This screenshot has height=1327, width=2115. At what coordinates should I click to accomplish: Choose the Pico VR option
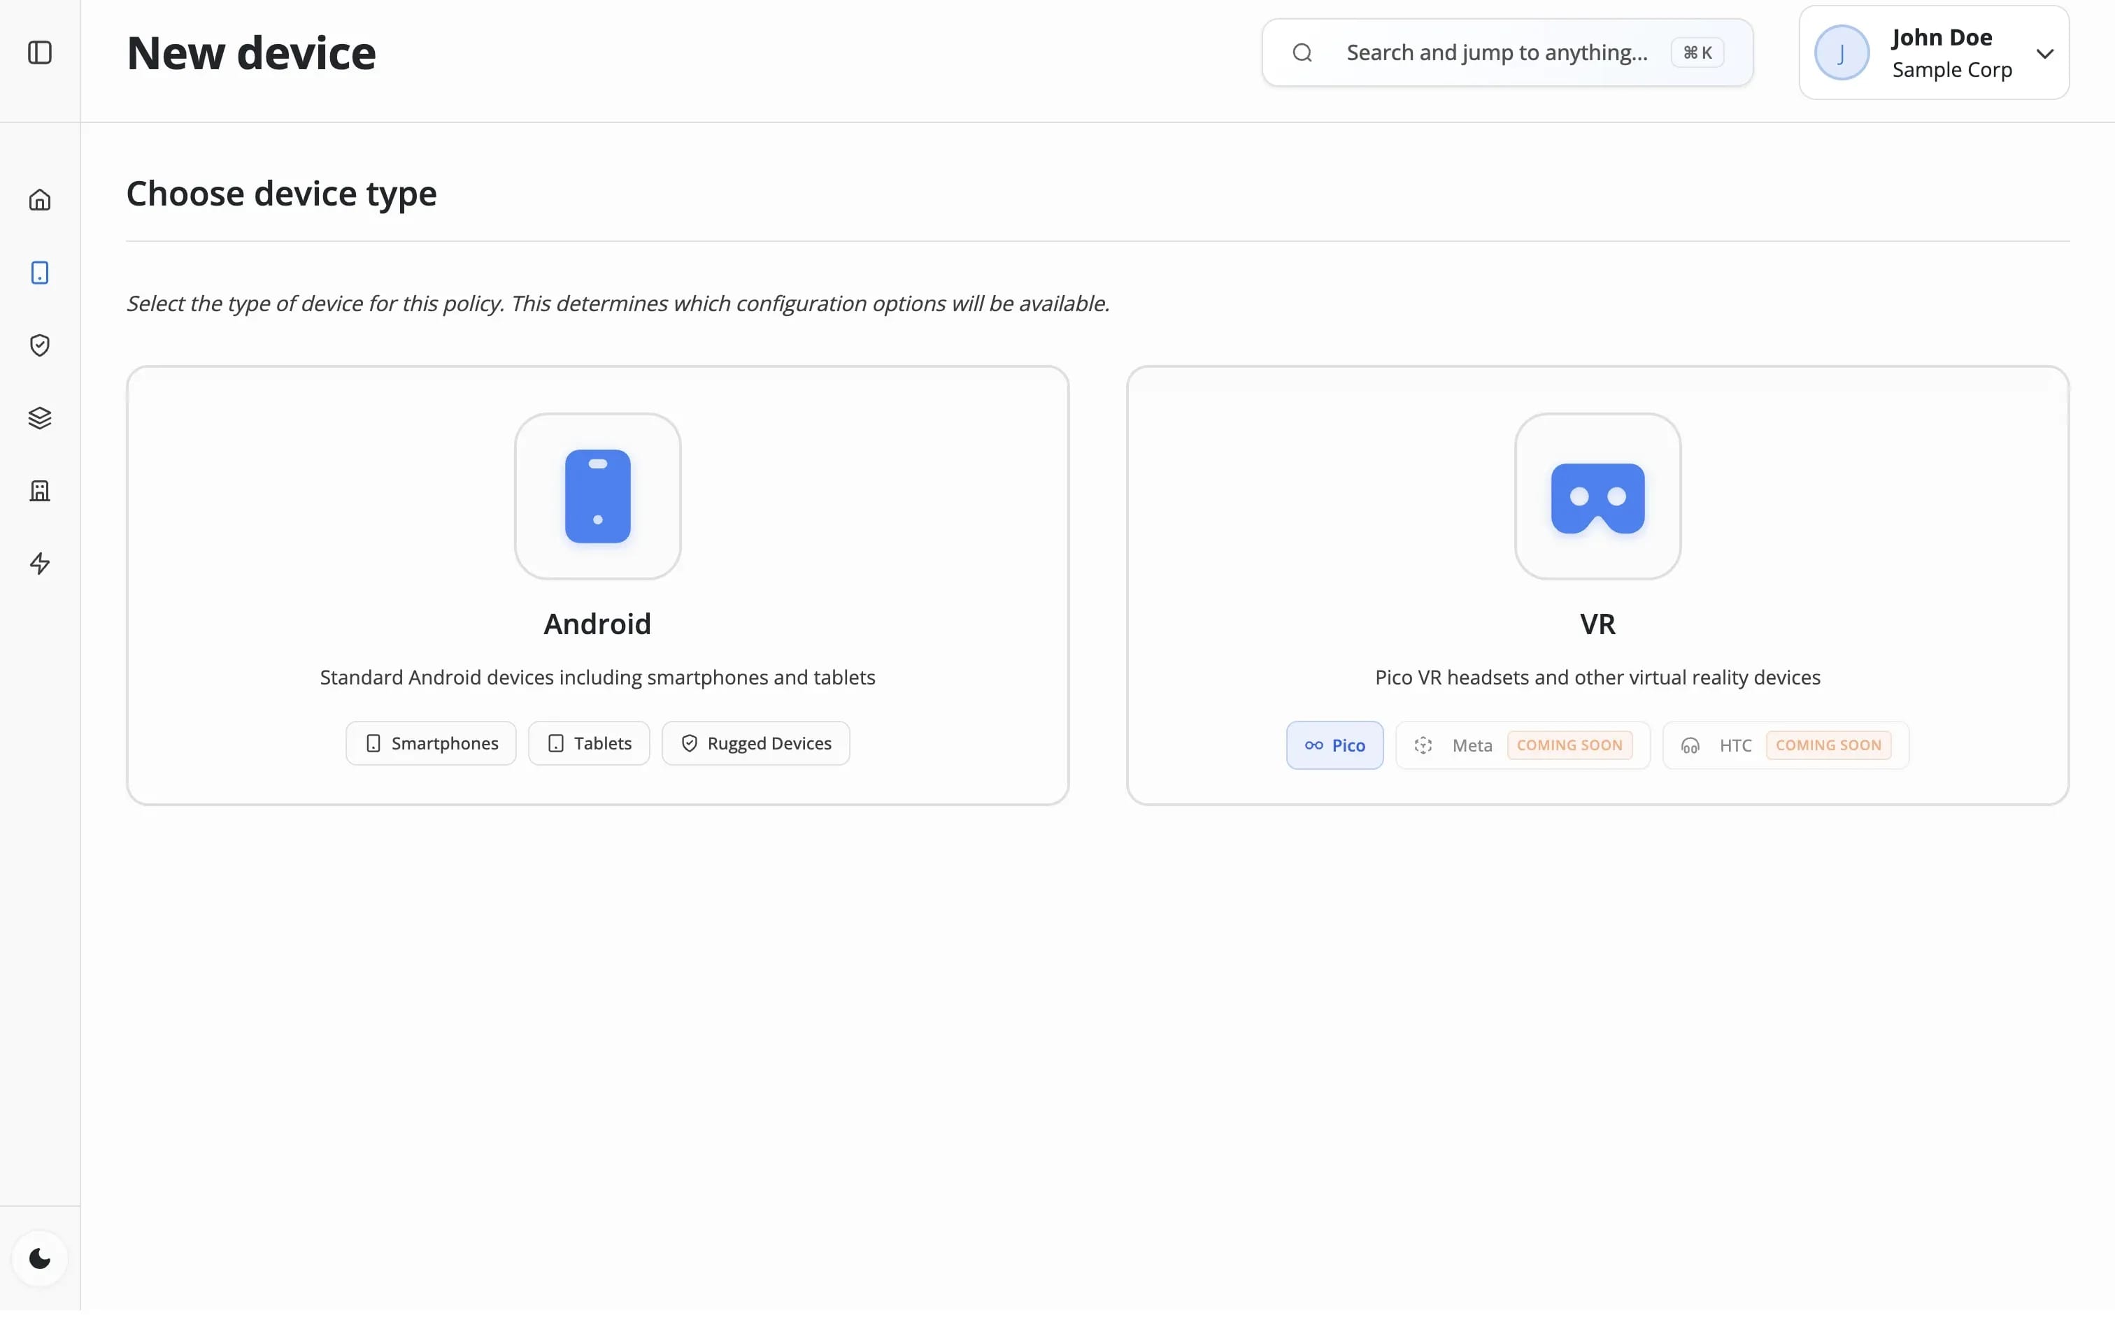pos(1334,745)
